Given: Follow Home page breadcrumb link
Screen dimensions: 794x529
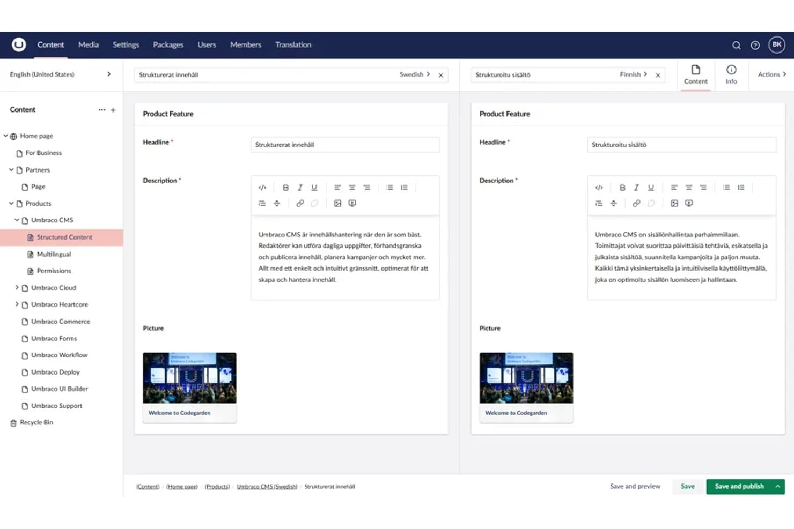Looking at the screenshot, I should (182, 487).
